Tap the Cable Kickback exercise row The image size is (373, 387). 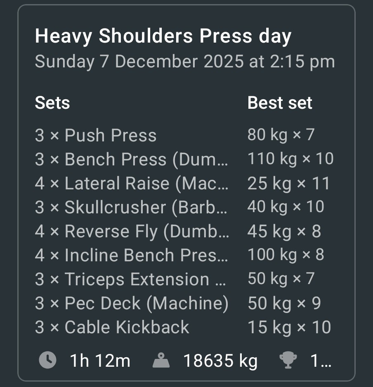coord(112,327)
